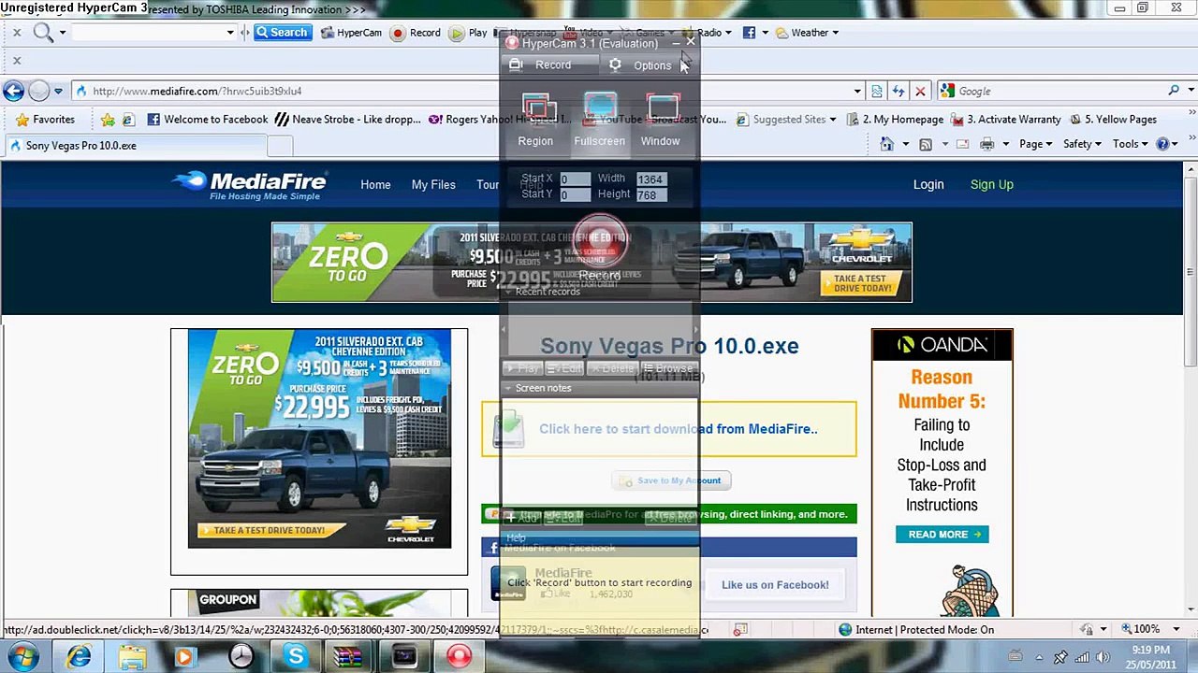Click the MediaFire logo

pos(250,185)
